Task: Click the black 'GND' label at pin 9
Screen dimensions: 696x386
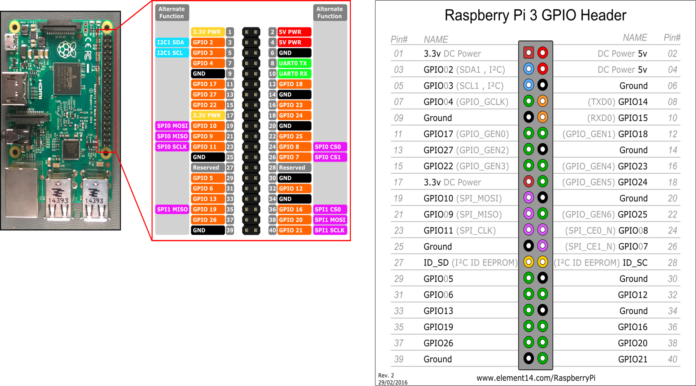Action: click(208, 74)
